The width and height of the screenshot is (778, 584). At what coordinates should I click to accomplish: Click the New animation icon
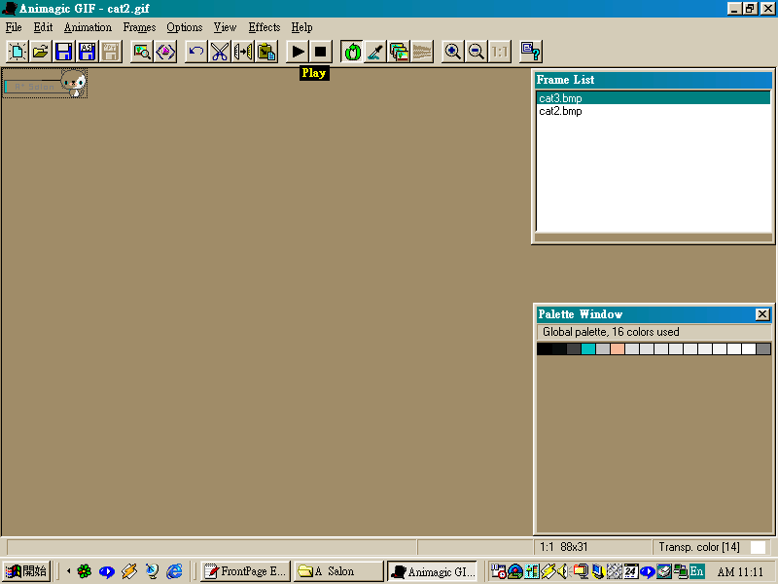tap(18, 52)
